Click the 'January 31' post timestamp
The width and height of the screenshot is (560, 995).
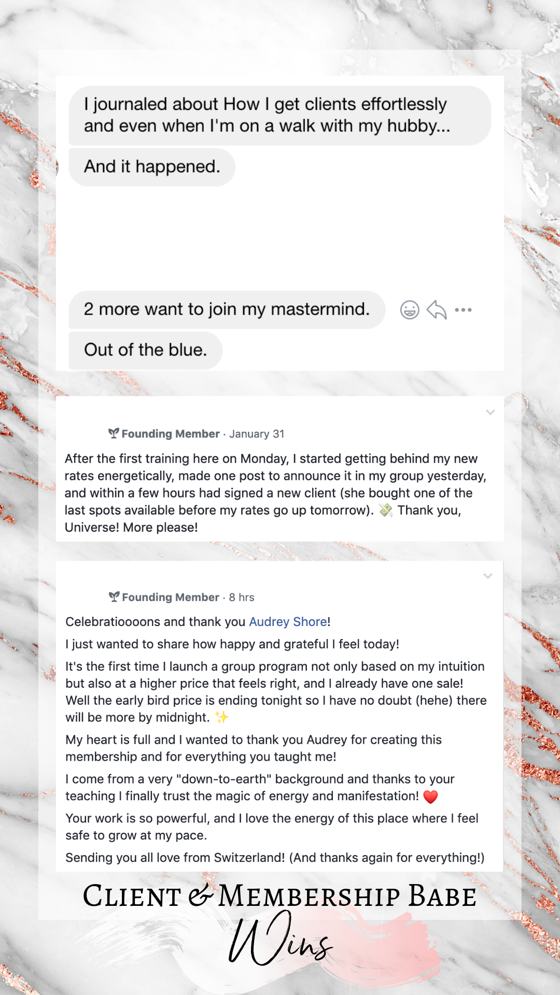point(257,434)
